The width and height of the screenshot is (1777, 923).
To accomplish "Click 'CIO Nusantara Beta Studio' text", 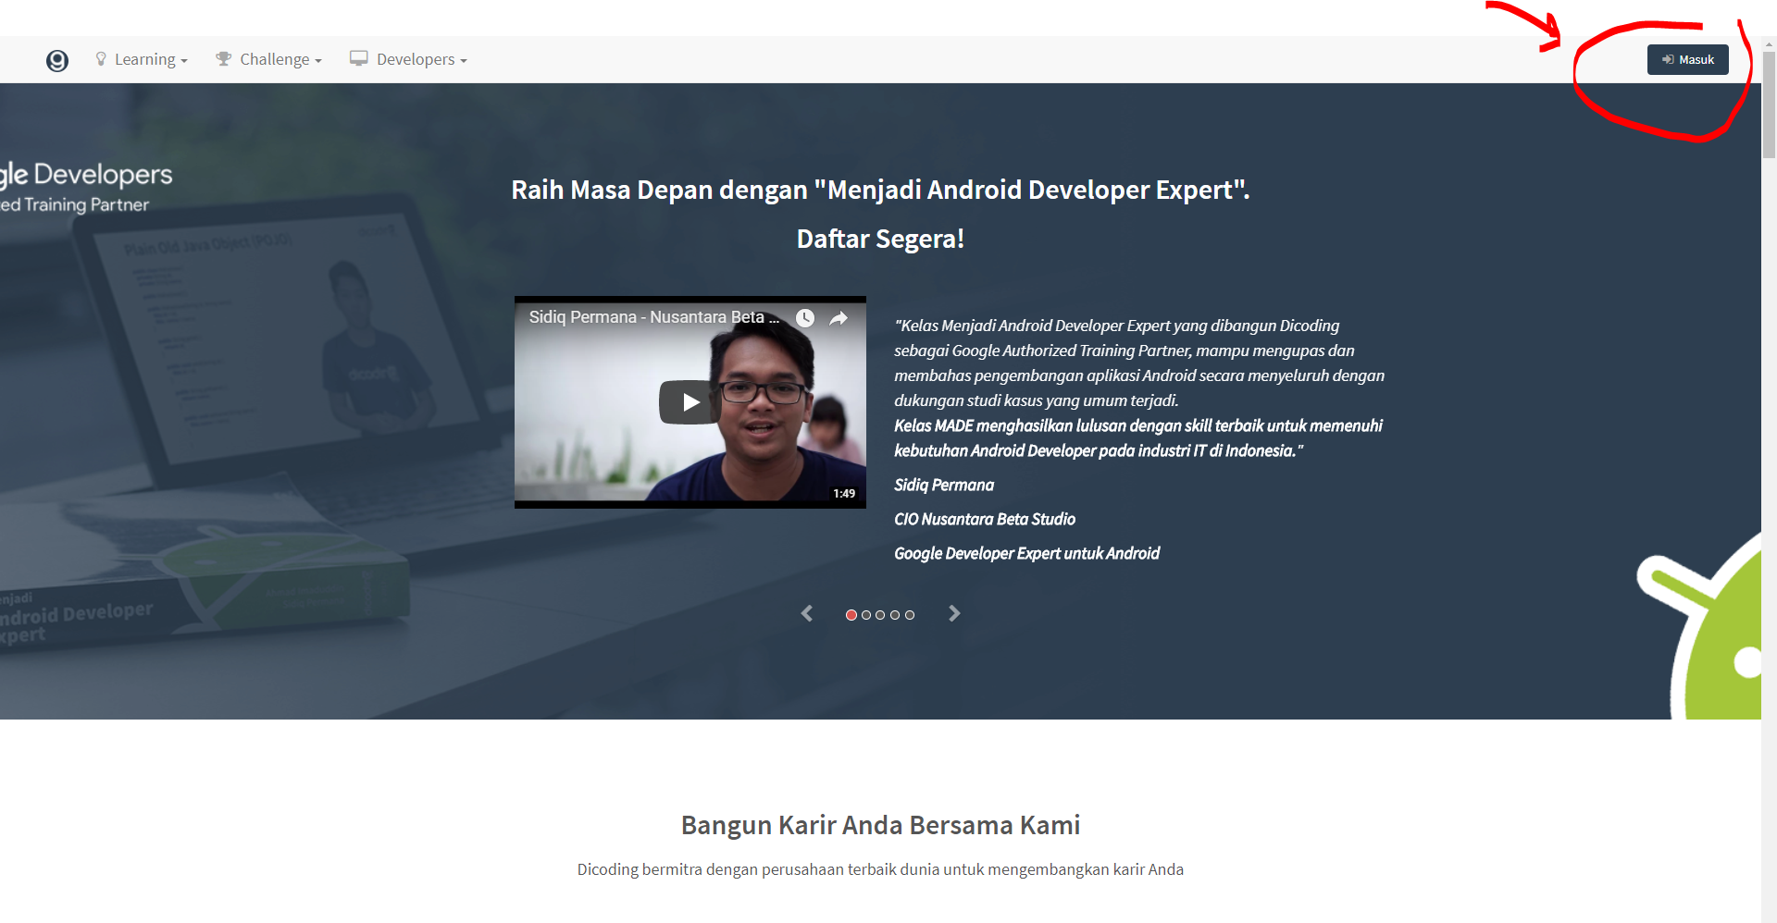I will coord(985,519).
